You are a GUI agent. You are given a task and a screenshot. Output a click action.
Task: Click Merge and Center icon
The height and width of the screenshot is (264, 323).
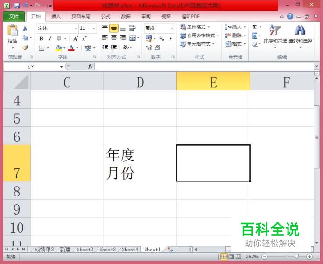pyautogui.click(x=132, y=38)
